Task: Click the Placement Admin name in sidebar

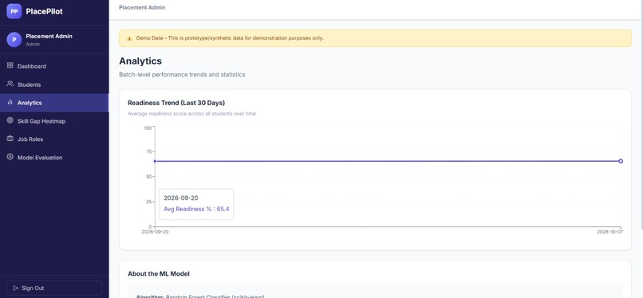Action: [49, 36]
